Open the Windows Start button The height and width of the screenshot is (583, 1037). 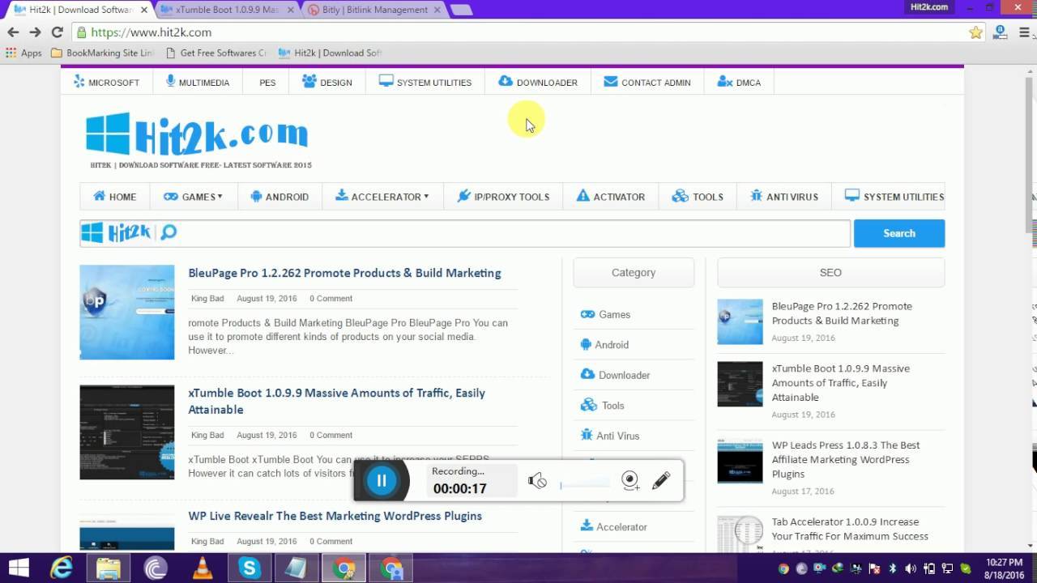[x=18, y=568]
